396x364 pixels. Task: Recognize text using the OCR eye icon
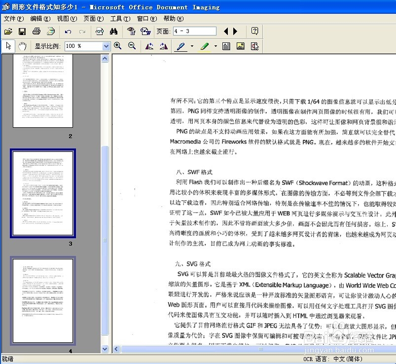(x=131, y=32)
